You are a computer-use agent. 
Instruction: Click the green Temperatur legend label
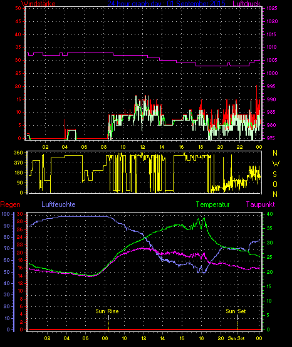tap(212, 204)
